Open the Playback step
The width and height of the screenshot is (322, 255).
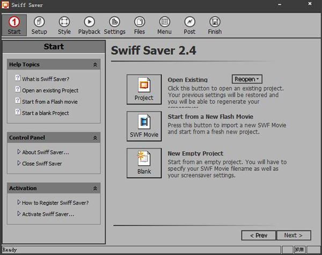89,25
